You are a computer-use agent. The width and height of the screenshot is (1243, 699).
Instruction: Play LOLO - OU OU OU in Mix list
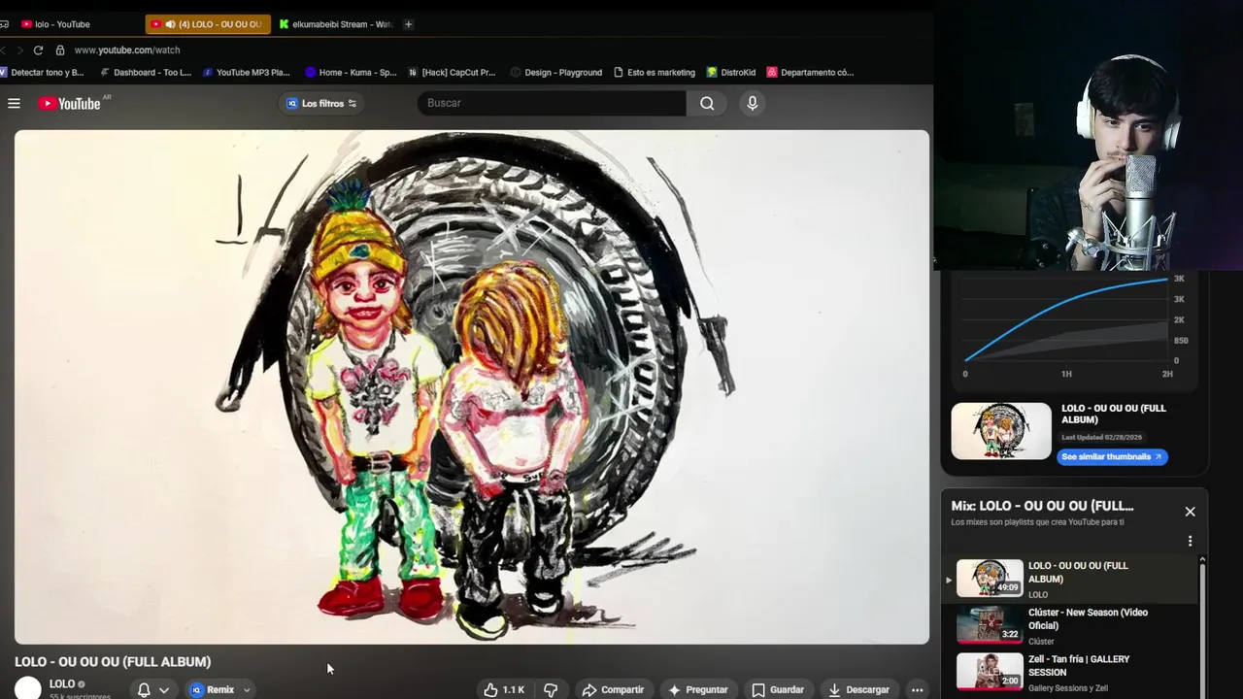tap(1071, 579)
